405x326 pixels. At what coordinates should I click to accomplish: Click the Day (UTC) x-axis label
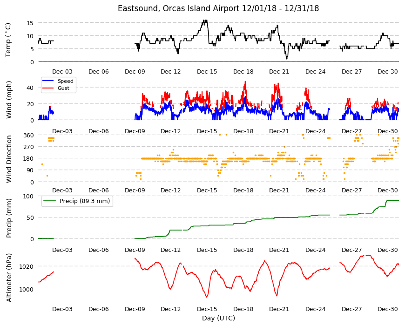pyautogui.click(x=218, y=318)
